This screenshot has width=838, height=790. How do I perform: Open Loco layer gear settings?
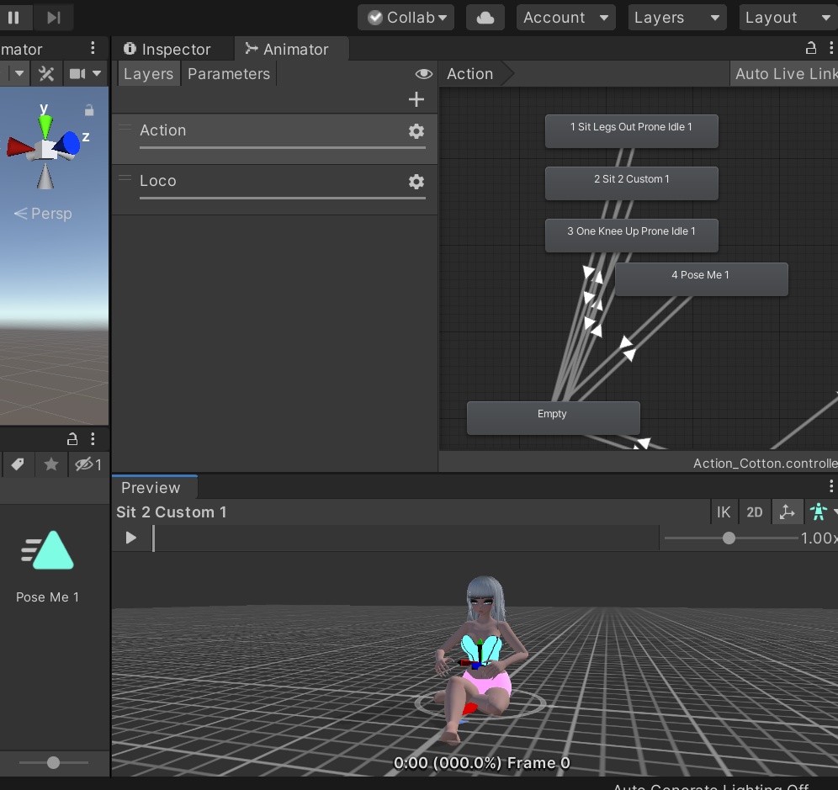(x=416, y=182)
